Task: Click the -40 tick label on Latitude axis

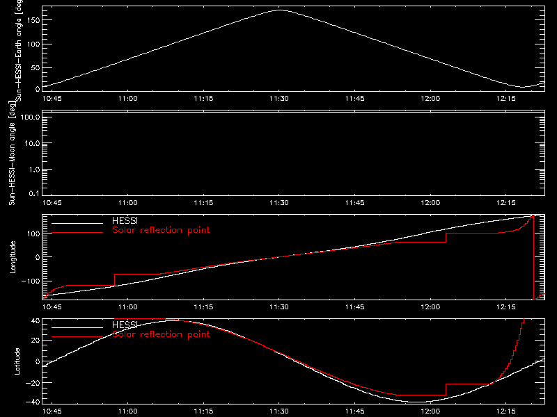Action: coord(33,402)
